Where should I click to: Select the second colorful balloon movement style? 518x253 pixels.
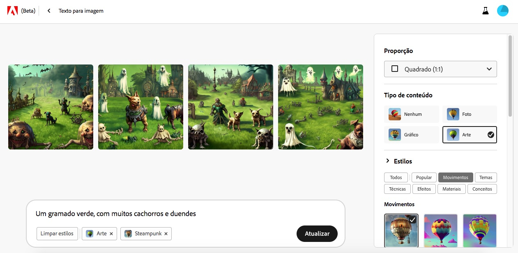pyautogui.click(x=440, y=230)
